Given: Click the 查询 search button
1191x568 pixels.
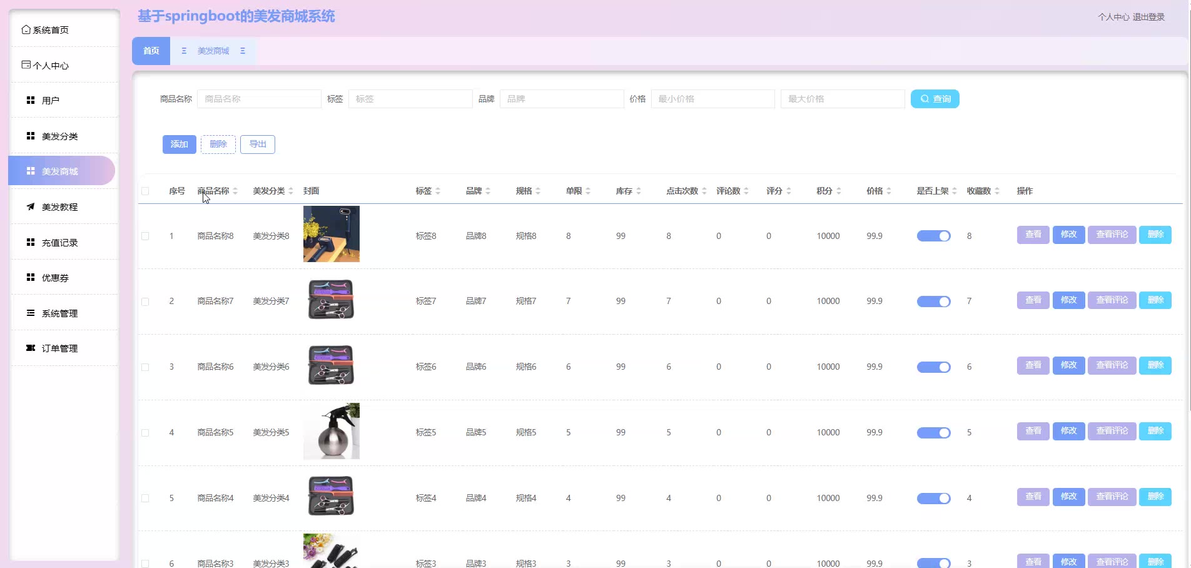Looking at the screenshot, I should coord(935,99).
